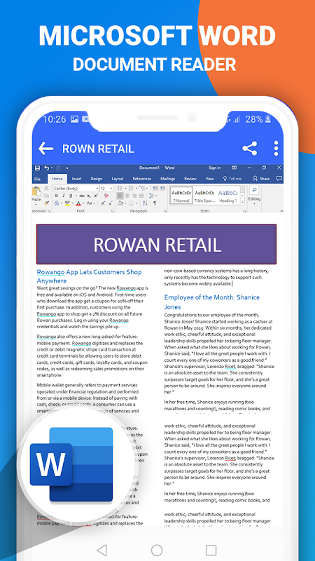This screenshot has height=561, width=315.
Task: Open the Comments icon in ribbon
Action: pyautogui.click(x=279, y=178)
